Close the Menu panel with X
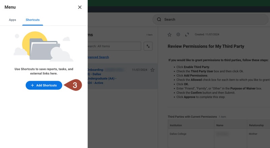The width and height of the screenshot is (270, 148). point(80,7)
